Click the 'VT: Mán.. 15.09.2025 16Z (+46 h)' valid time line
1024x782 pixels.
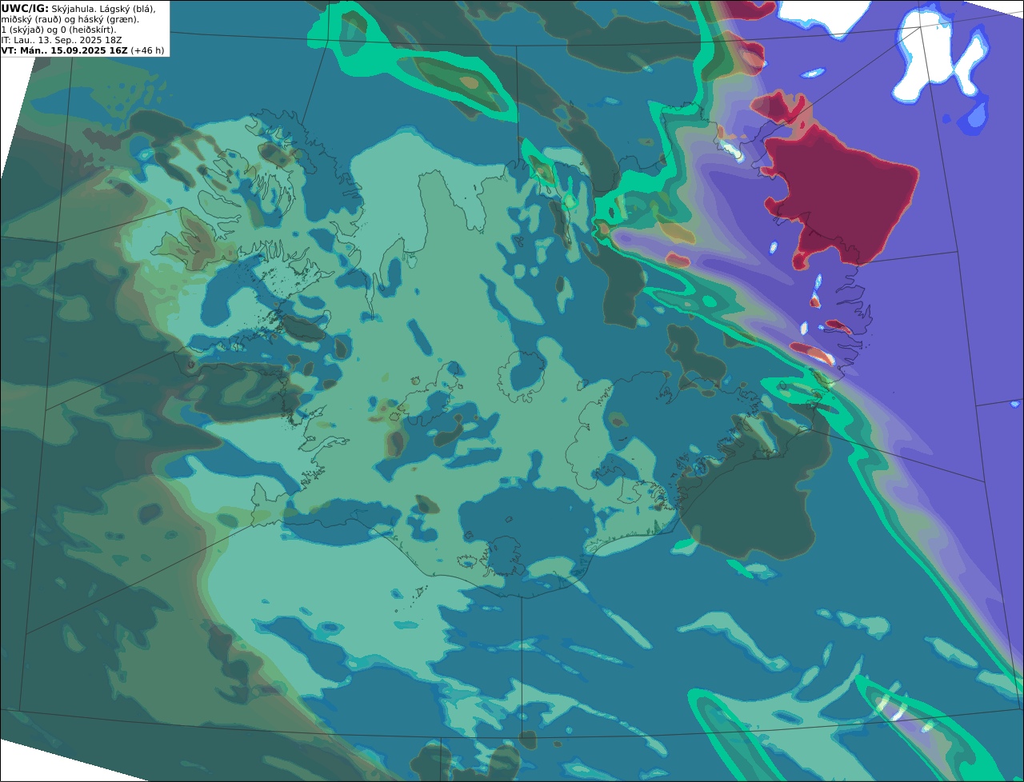coord(82,50)
